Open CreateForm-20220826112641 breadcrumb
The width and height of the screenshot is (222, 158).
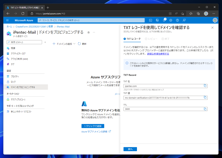(34, 26)
